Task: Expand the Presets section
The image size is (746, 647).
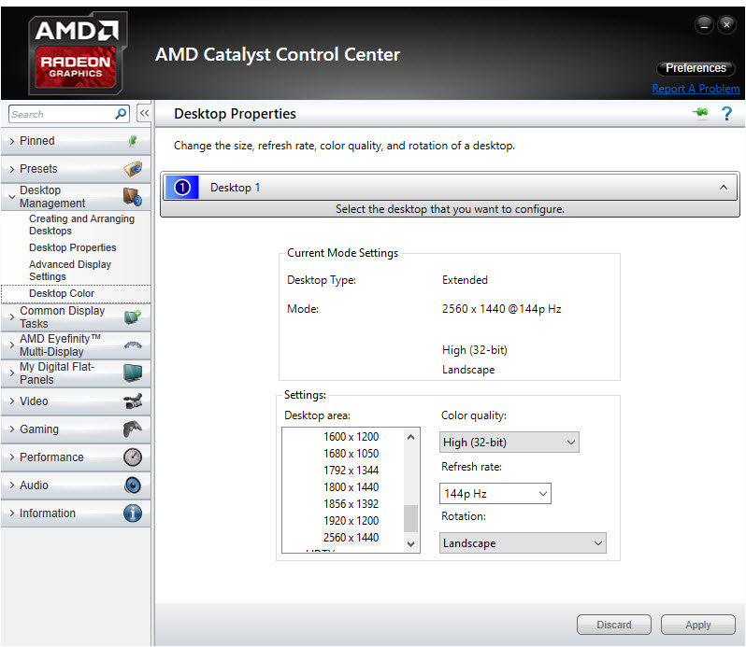Action: 12,169
